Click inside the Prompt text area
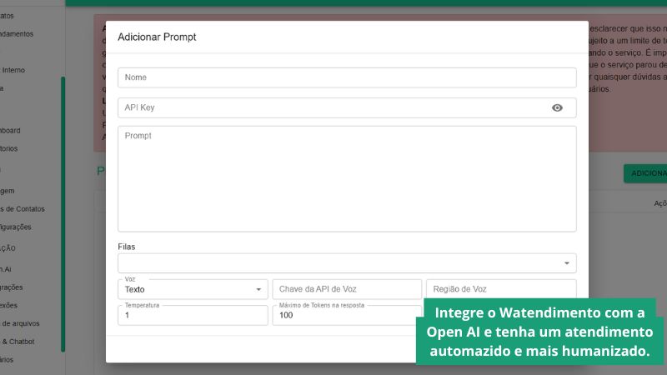Screen dimensions: 667x375 pyautogui.click(x=347, y=179)
